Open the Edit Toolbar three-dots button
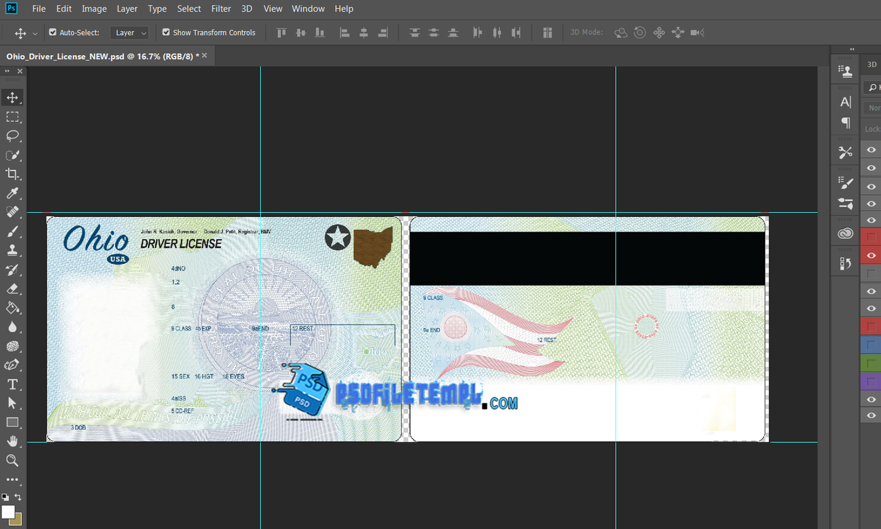The height and width of the screenshot is (529, 881). click(x=12, y=479)
